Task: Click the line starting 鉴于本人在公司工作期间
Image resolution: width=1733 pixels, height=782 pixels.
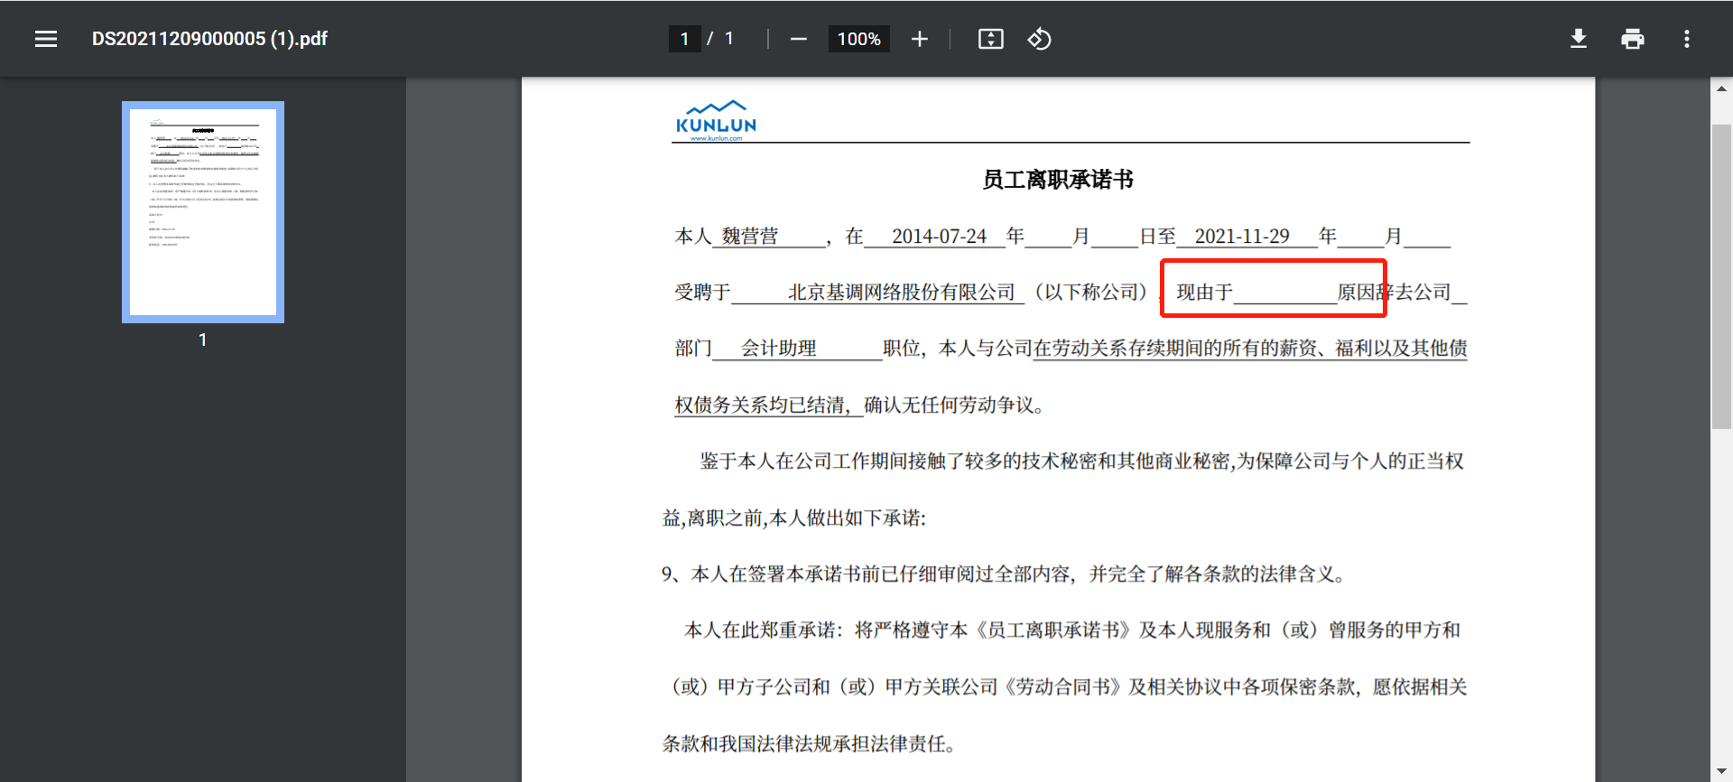Action: [x=1081, y=461]
